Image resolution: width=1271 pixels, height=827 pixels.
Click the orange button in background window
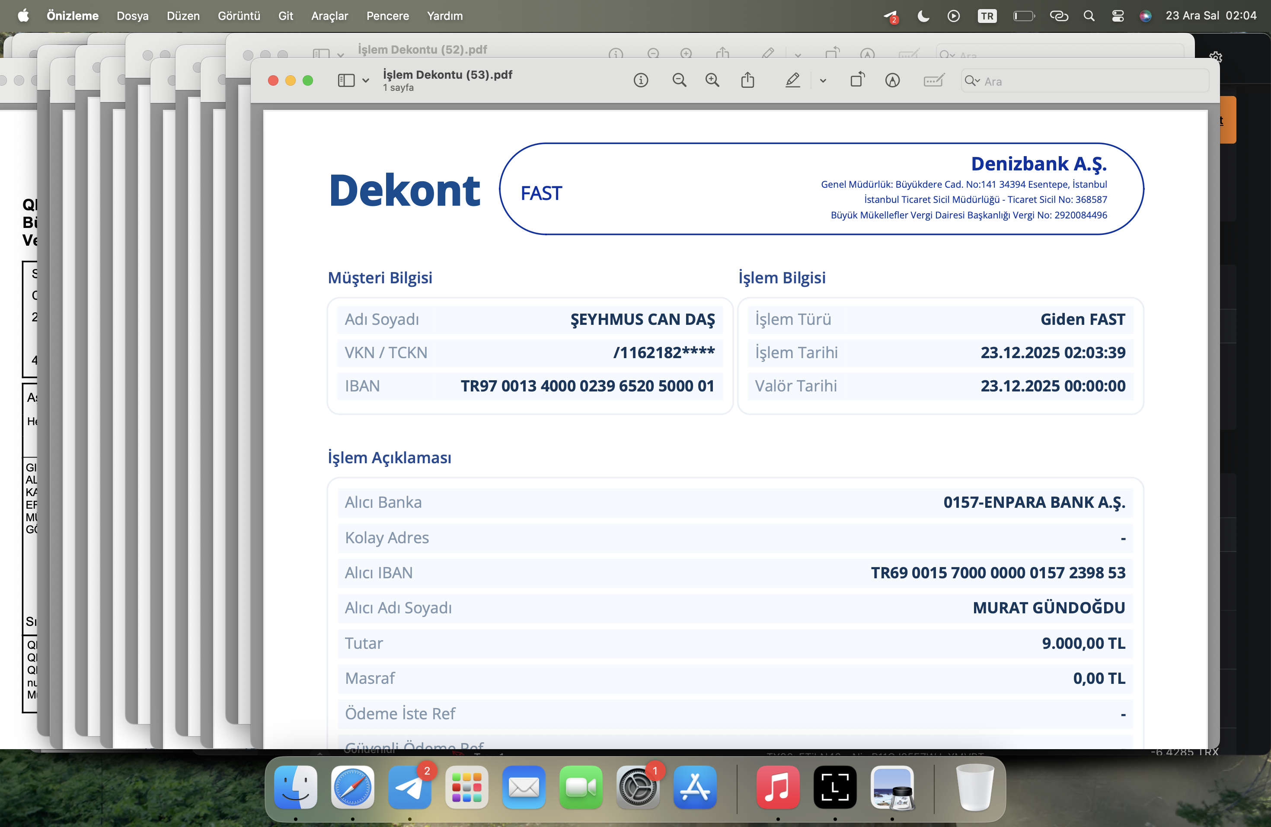(x=1228, y=120)
